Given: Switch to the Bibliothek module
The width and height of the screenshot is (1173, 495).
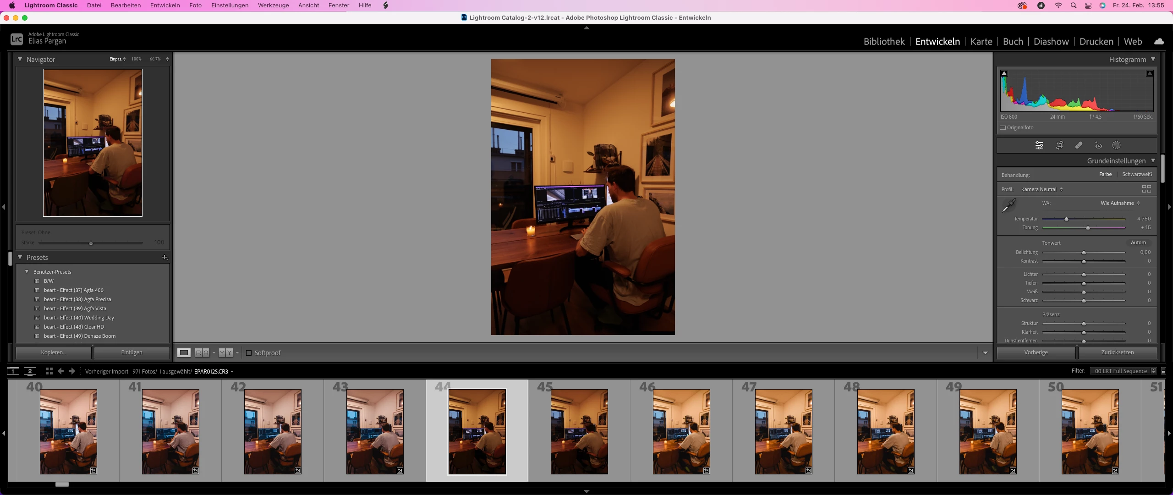Looking at the screenshot, I should click(x=884, y=41).
